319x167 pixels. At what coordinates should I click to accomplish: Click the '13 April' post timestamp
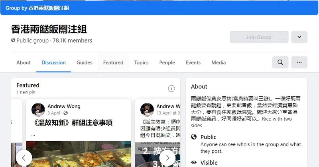[x=168, y=113]
